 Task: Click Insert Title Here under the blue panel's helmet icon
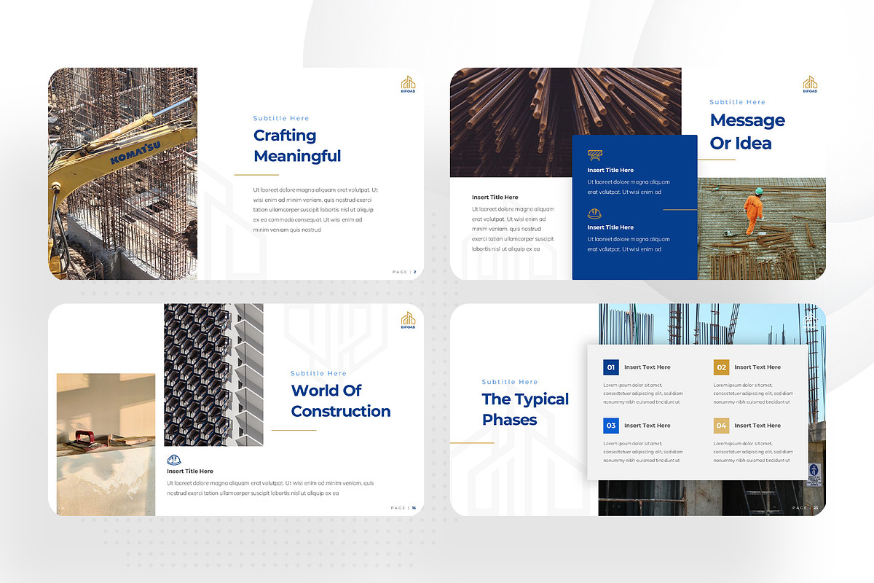pos(610,227)
